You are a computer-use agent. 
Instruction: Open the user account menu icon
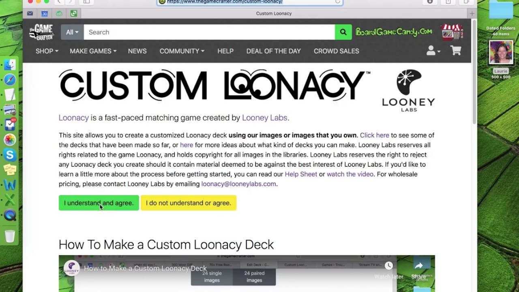coord(433,51)
